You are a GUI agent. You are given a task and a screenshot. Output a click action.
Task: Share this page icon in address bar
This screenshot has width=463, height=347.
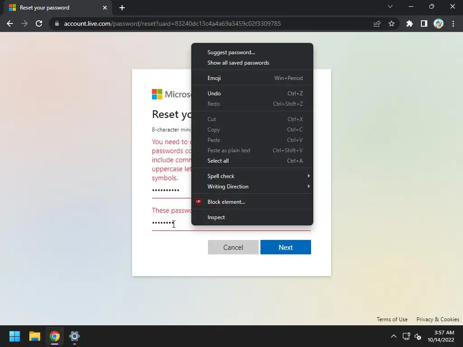pyautogui.click(x=377, y=23)
